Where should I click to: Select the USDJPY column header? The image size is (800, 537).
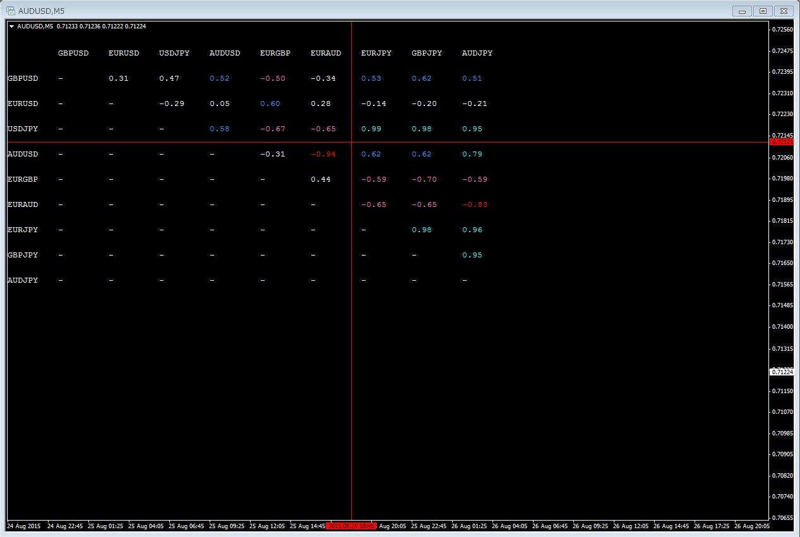(x=174, y=53)
